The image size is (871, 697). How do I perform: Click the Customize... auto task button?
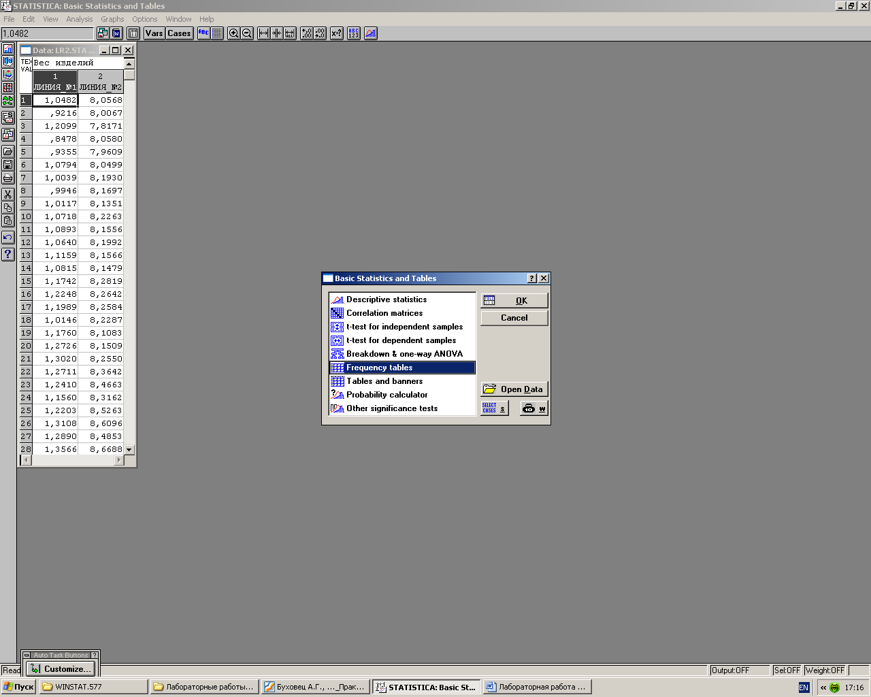click(x=60, y=669)
